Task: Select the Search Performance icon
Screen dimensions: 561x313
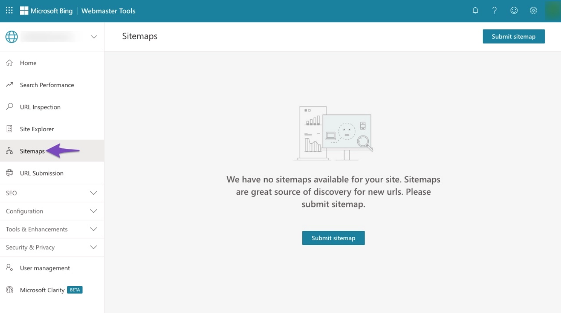Action: tap(9, 85)
